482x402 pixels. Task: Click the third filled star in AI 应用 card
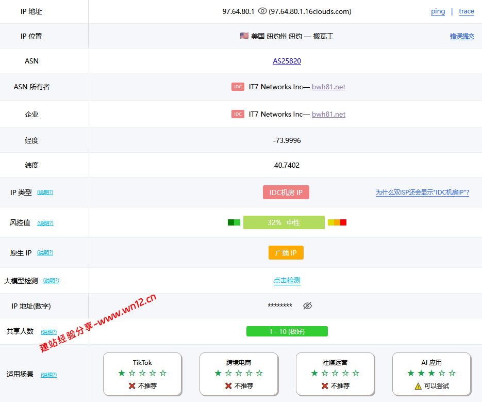(431, 373)
